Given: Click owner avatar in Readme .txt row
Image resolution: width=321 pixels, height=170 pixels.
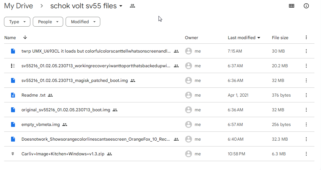Looking at the screenshot, I should [189, 95].
